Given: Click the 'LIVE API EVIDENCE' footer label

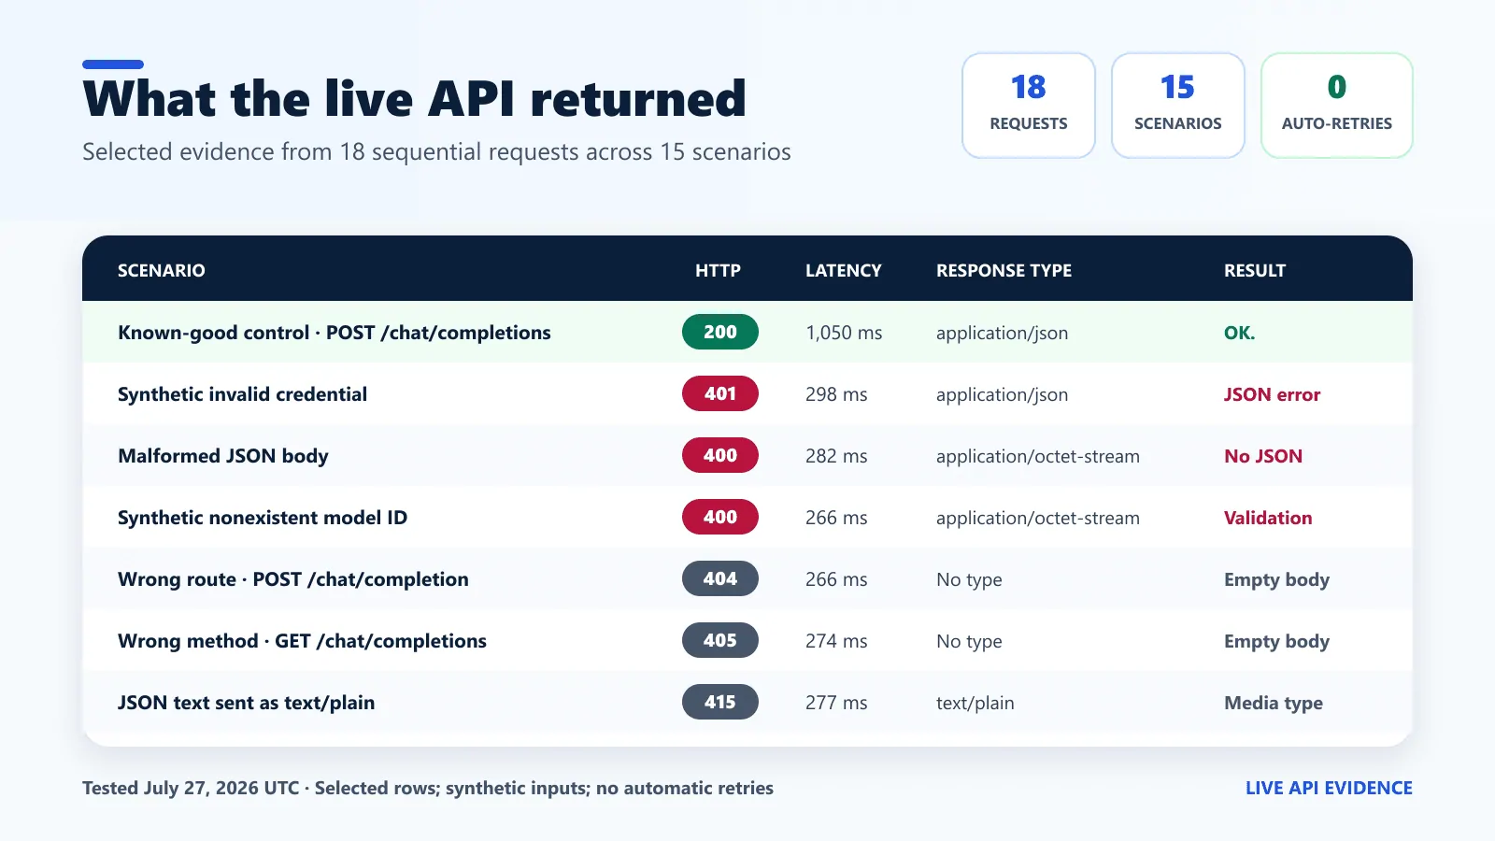Looking at the screenshot, I should 1329,788.
